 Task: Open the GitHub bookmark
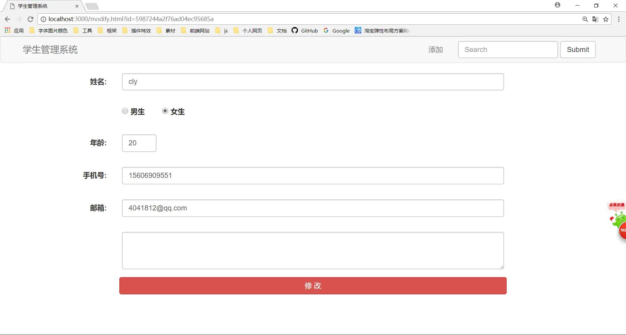pyautogui.click(x=305, y=31)
